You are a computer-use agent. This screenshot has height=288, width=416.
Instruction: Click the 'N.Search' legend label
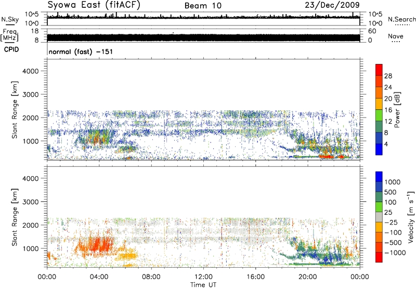(x=401, y=19)
